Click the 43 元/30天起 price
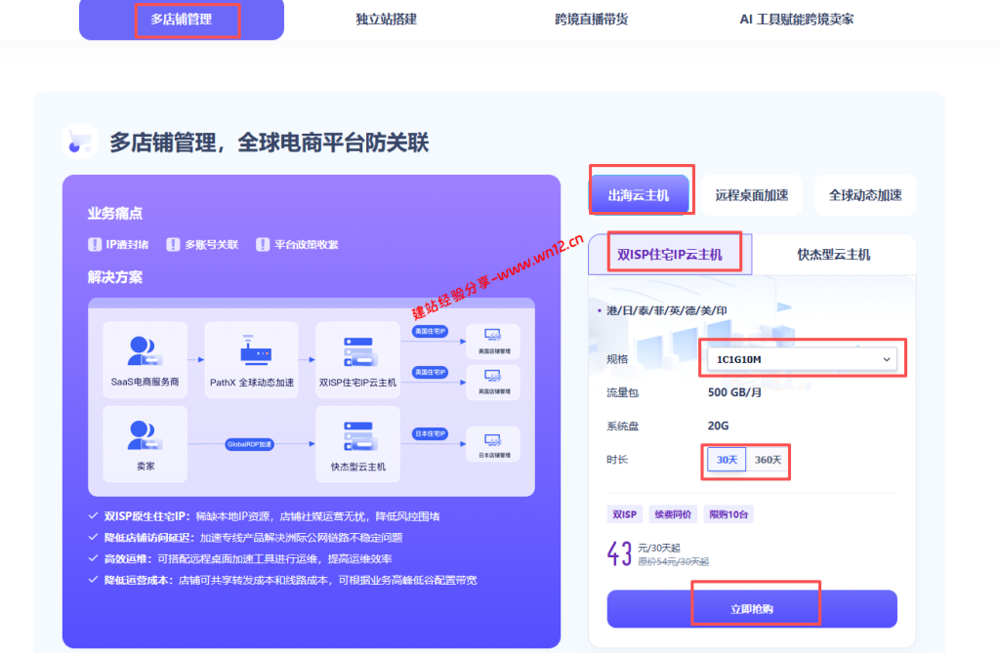Viewport: 1000px width, 653px height. click(645, 552)
